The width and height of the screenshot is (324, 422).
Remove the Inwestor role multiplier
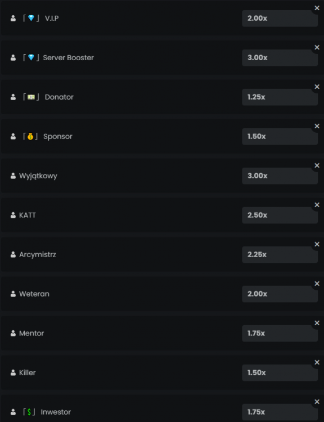tap(317, 402)
